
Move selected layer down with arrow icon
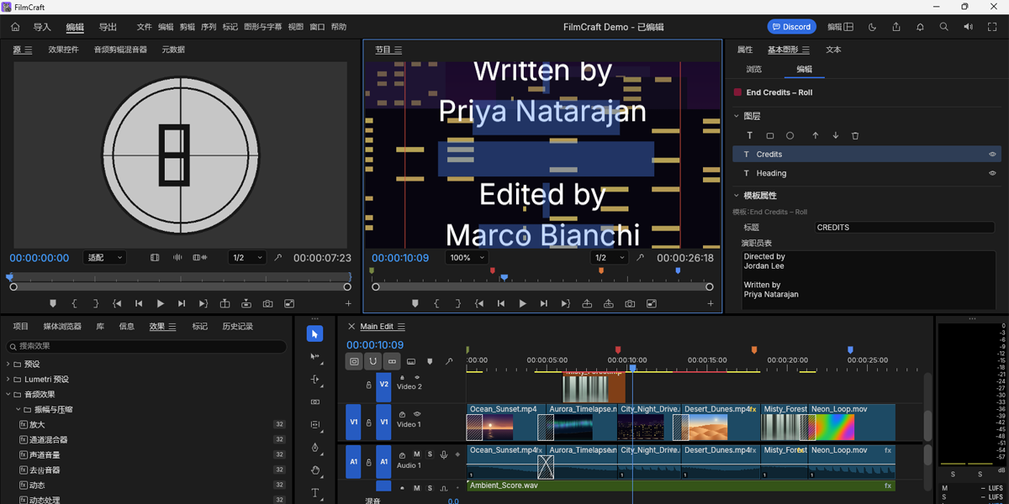[835, 135]
